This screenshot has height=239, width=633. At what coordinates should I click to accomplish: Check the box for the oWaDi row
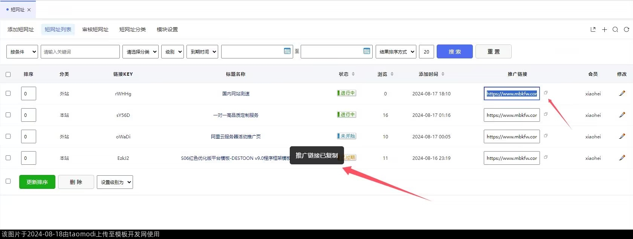pyautogui.click(x=8, y=136)
